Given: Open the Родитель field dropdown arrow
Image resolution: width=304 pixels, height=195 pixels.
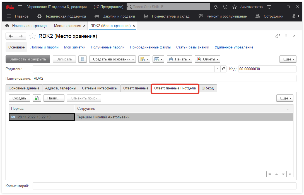Looking at the screenshot, I should click(217, 69).
